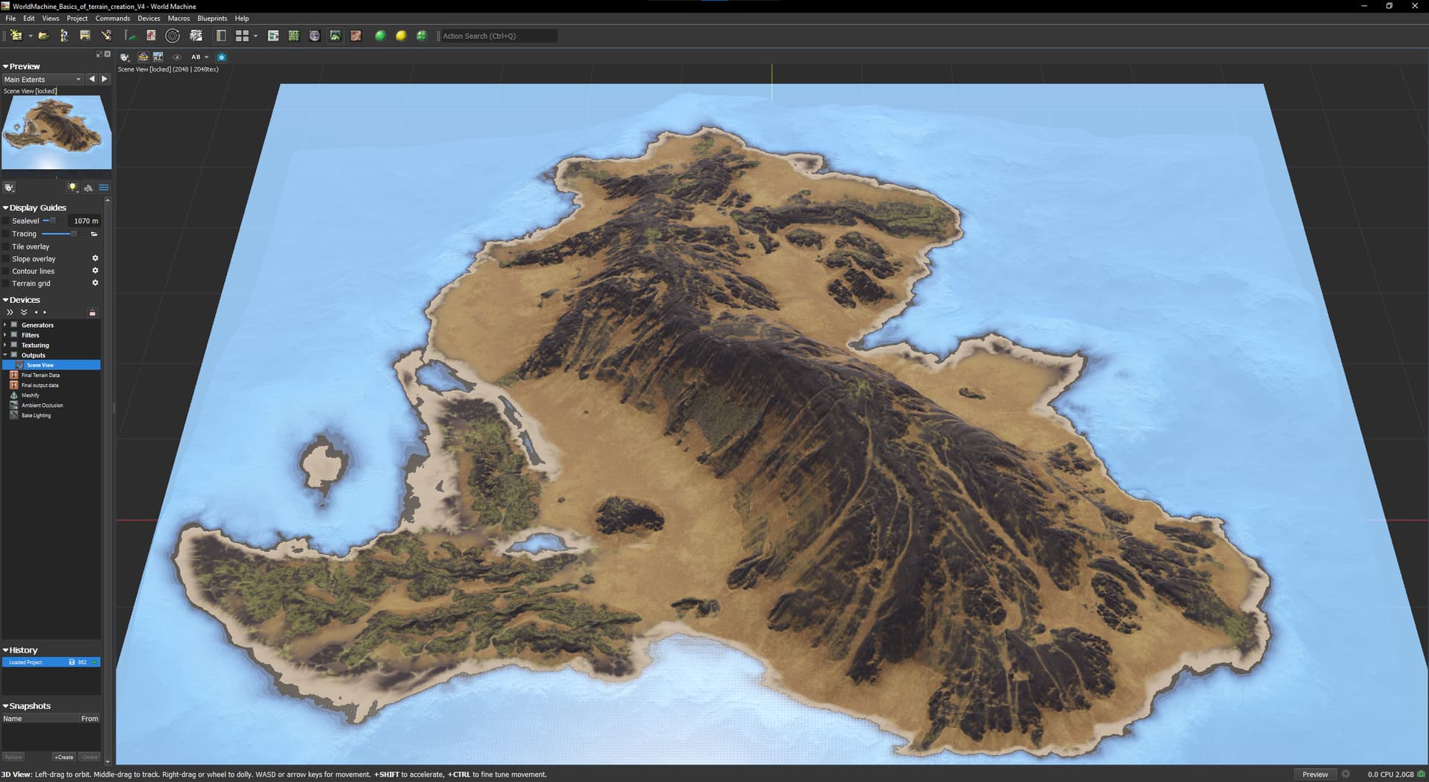Click the Sealevel 1070 m value field
This screenshot has width=1429, height=782.
tap(84, 221)
